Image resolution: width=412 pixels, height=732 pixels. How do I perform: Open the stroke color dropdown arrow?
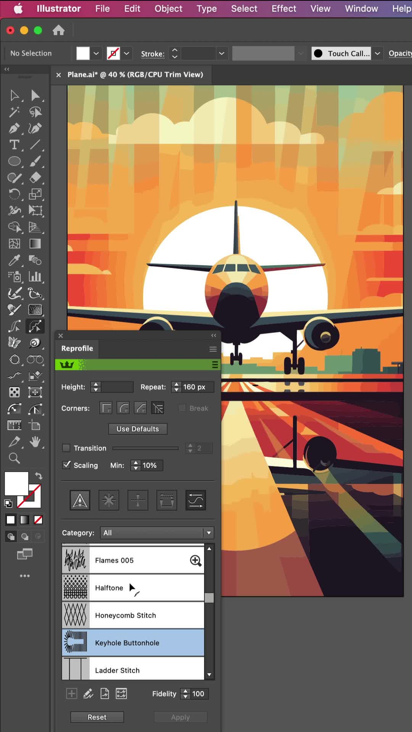point(127,53)
